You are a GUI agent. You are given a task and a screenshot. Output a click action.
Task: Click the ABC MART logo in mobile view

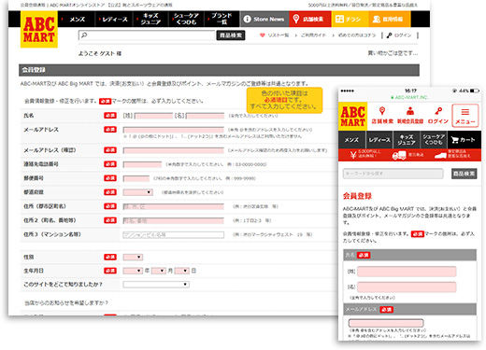(352, 117)
